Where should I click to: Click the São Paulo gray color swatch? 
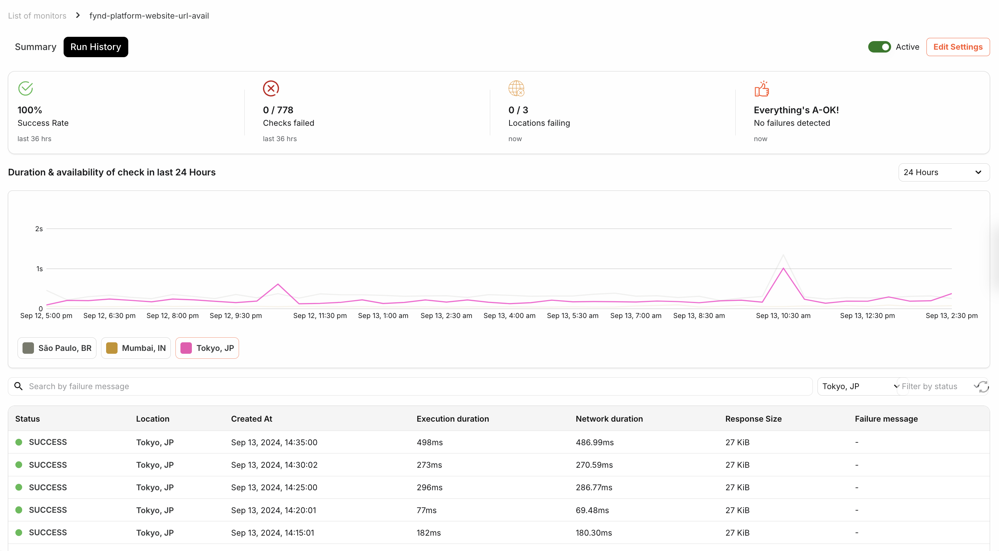tap(28, 348)
